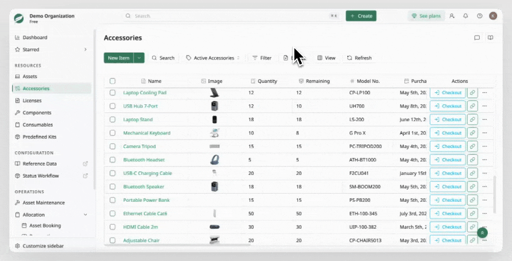The image size is (512, 261).
Task: Open more actions for USB Hub 7-Port
Action: click(485, 106)
